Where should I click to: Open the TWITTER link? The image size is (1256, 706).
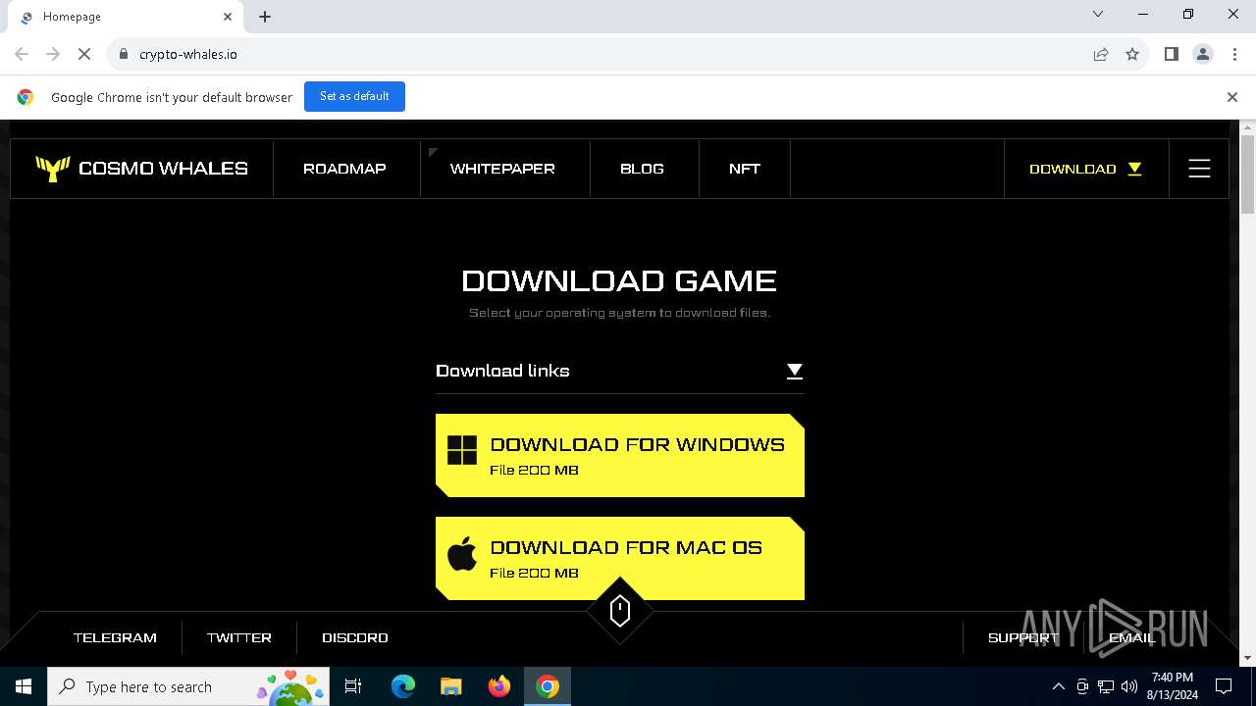(x=238, y=637)
